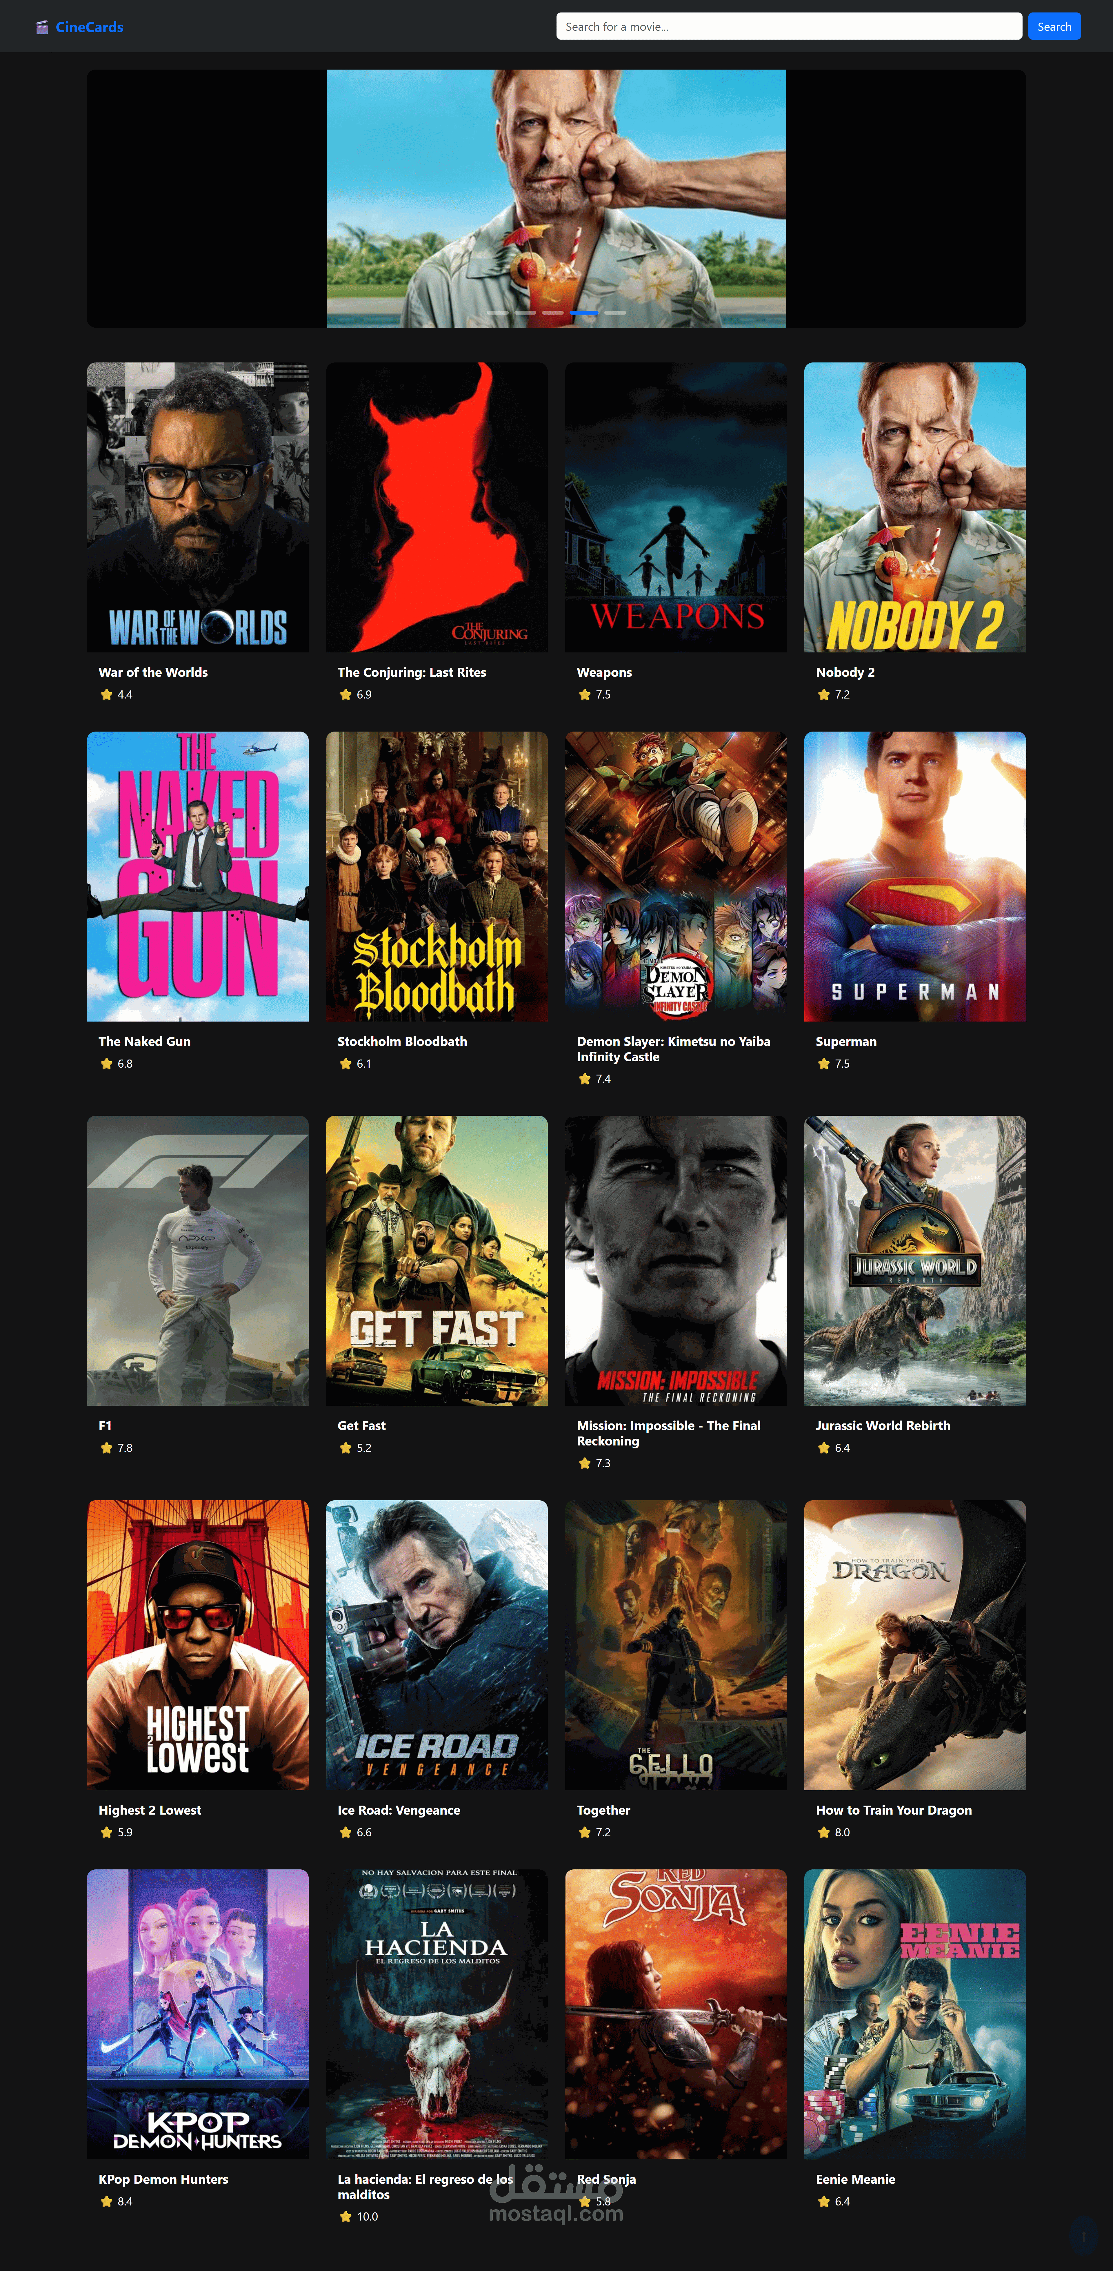Click the star icon under How to Train Your Dragon
This screenshot has height=2271, width=1113.
tap(824, 1832)
